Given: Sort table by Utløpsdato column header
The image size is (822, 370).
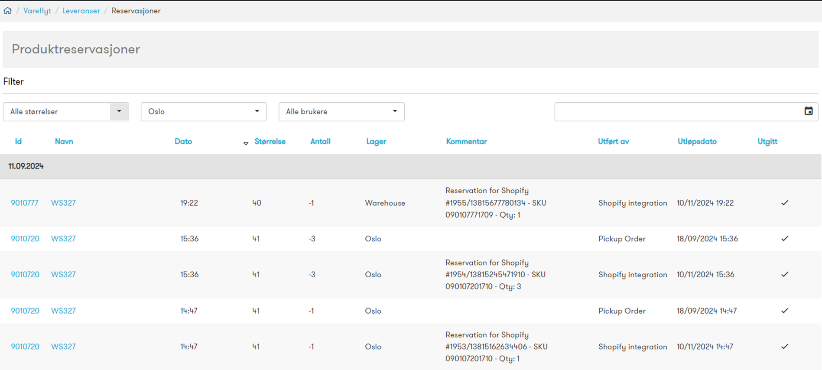Looking at the screenshot, I should pyautogui.click(x=697, y=142).
